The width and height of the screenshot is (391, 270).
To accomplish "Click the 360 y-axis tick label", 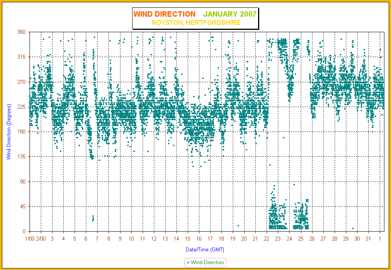I will [21, 32].
